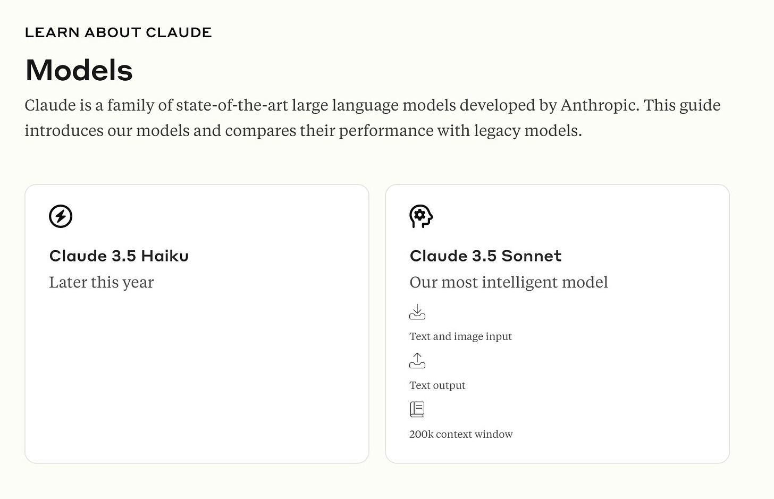Click the output tray upload icon
The width and height of the screenshot is (774, 499).
(417, 361)
